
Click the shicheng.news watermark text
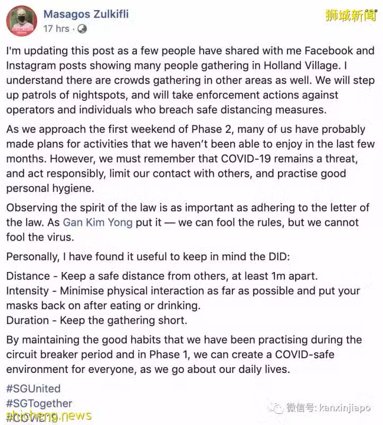49,415
